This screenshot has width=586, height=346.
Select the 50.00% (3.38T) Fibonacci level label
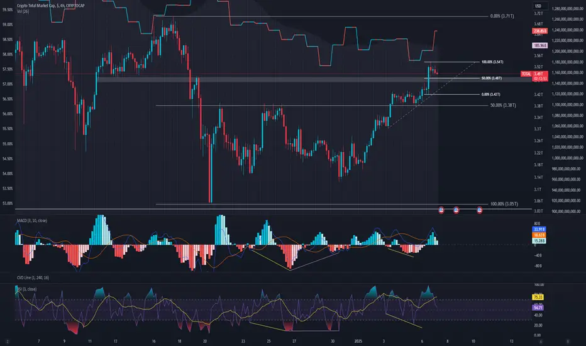(x=503, y=106)
